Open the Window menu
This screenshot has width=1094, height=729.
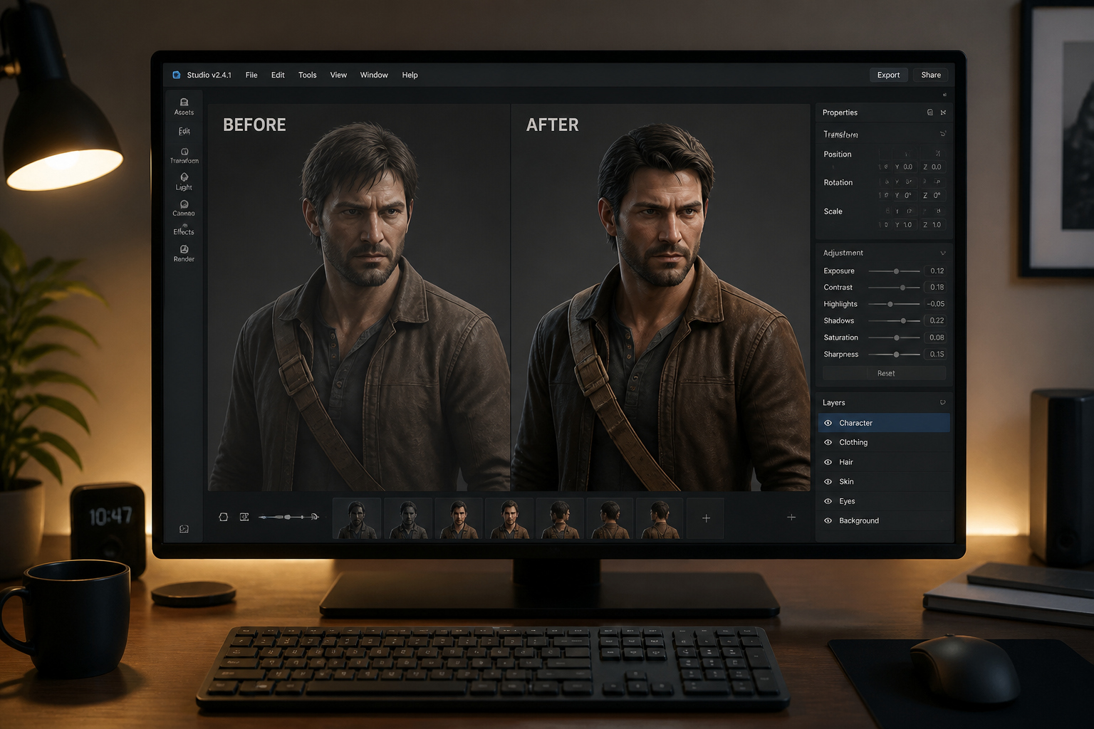click(x=374, y=75)
